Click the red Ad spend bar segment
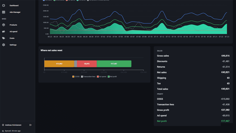The height and width of the screenshot is (133, 236). tap(87, 64)
